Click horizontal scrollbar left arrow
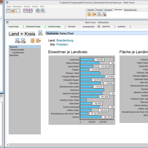Image resolution: width=148 pixels, height=148 pixels. [7, 144]
